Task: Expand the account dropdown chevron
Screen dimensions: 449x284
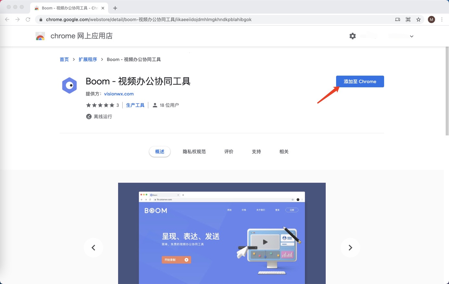Action: (412, 36)
